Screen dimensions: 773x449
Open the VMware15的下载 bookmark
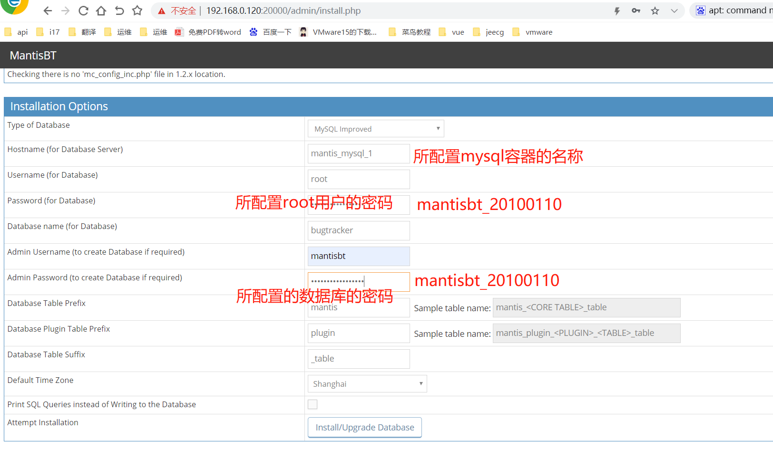pos(338,32)
